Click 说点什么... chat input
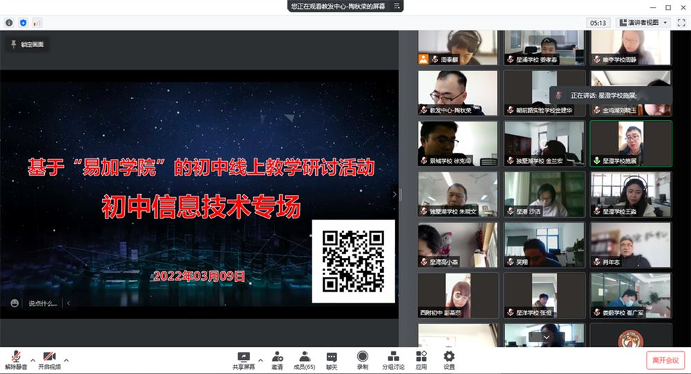 (43, 303)
